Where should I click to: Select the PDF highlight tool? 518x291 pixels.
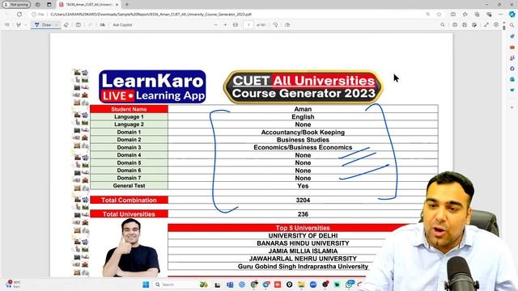coord(19,25)
